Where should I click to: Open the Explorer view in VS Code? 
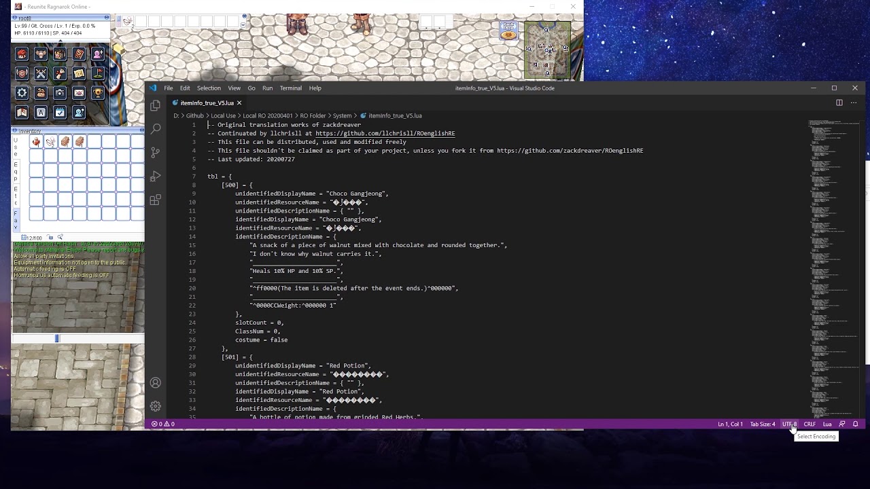156,105
